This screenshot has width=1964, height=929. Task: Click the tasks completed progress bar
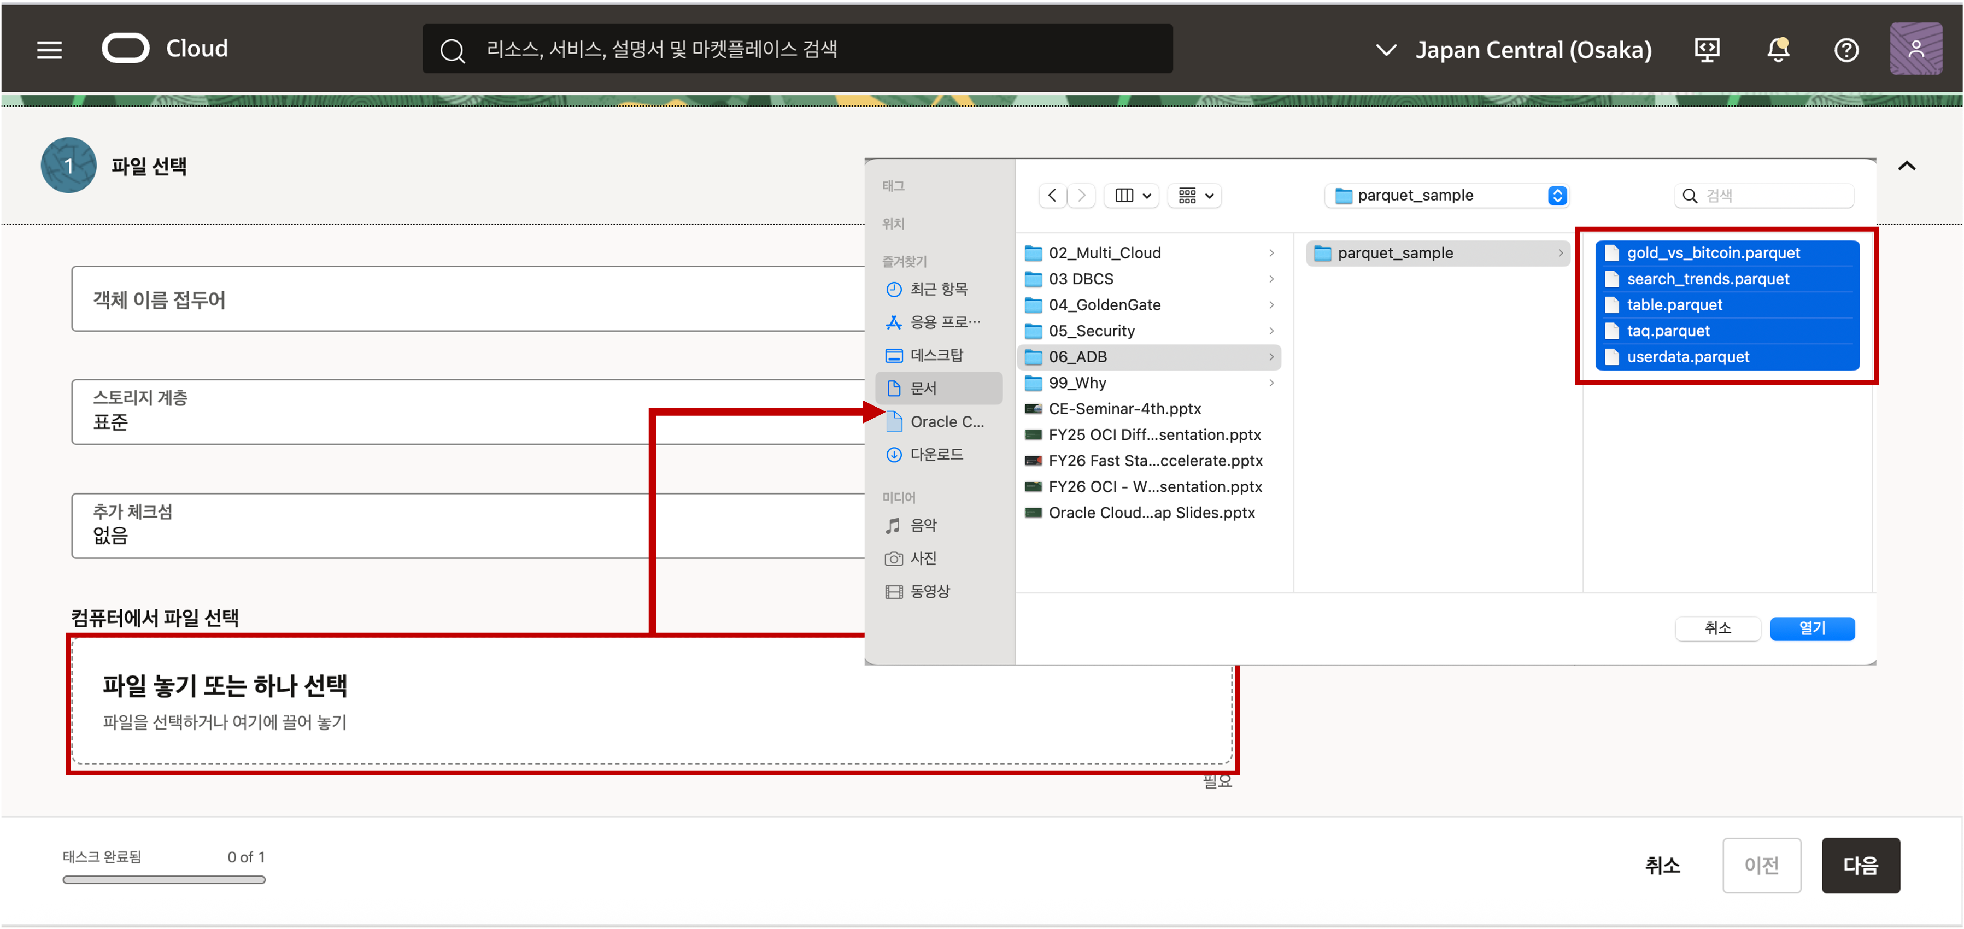point(164,880)
